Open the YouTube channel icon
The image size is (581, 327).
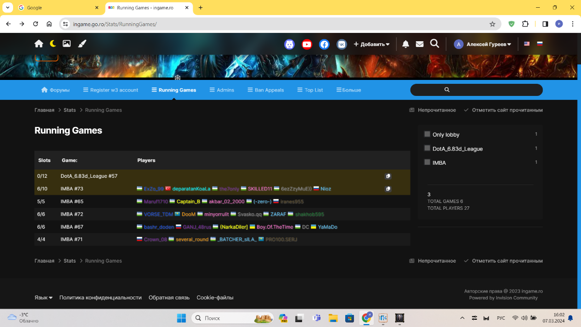[x=307, y=44]
